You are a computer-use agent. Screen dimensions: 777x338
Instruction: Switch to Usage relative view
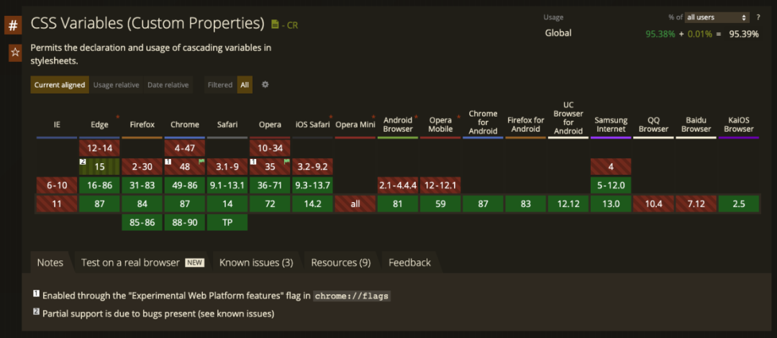(117, 85)
